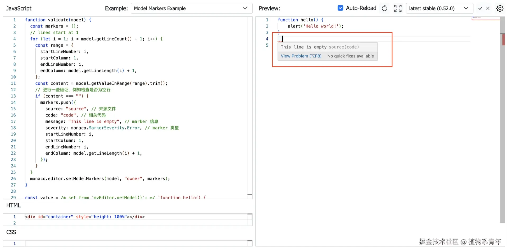Click the collapse handle of the HTML editor
The image size is (508, 252).
coord(250,214)
